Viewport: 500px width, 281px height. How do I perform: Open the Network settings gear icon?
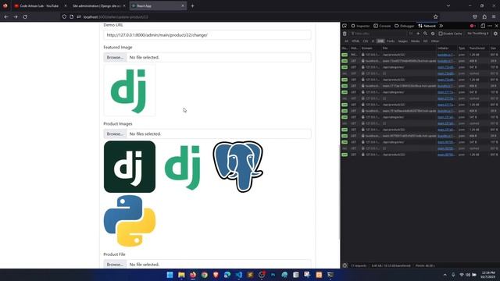(x=495, y=34)
